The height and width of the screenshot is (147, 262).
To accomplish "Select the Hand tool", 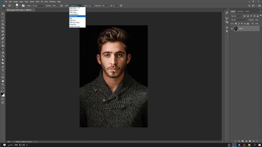I will pos(3,81).
